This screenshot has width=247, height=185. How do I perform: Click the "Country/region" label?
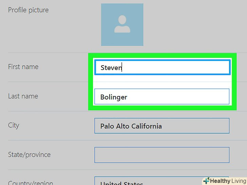(x=31, y=183)
